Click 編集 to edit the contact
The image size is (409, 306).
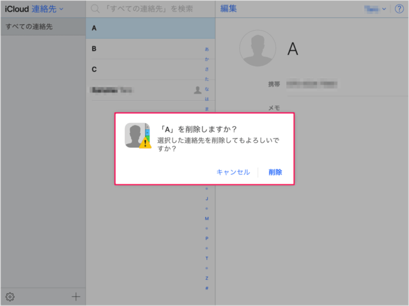[x=229, y=8]
